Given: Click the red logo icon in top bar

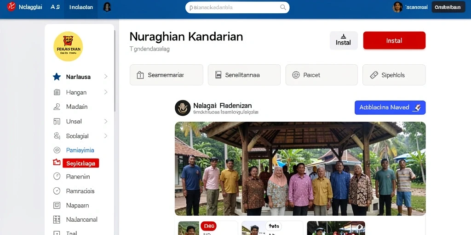Looking at the screenshot, I should point(11,6).
